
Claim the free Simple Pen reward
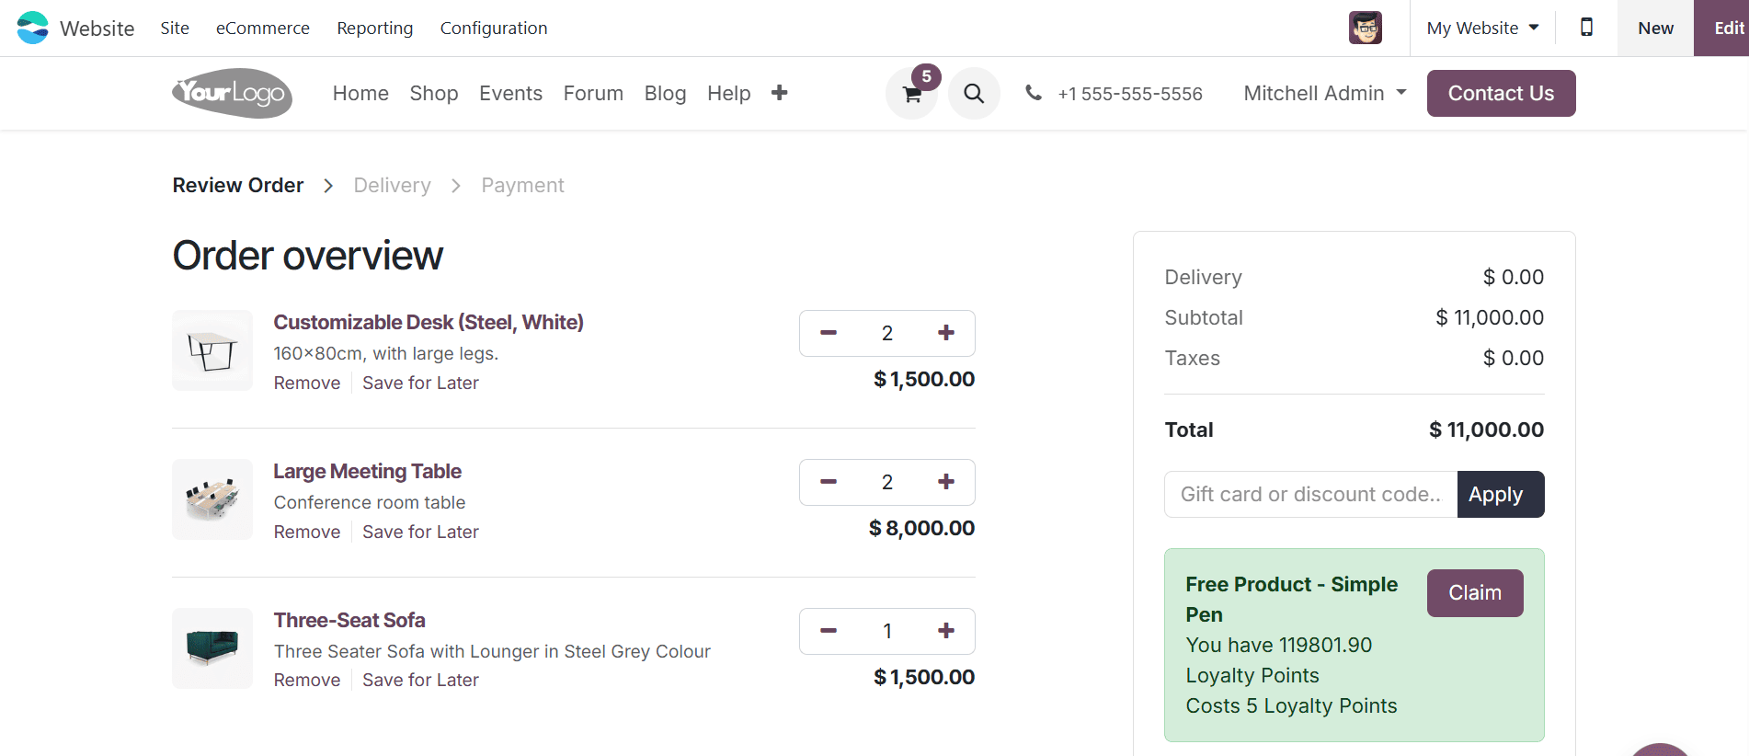pyautogui.click(x=1474, y=592)
